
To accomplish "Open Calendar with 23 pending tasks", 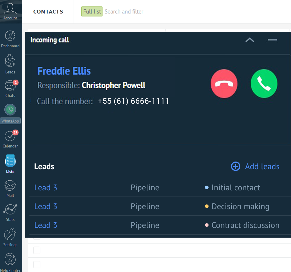I will (x=10, y=139).
